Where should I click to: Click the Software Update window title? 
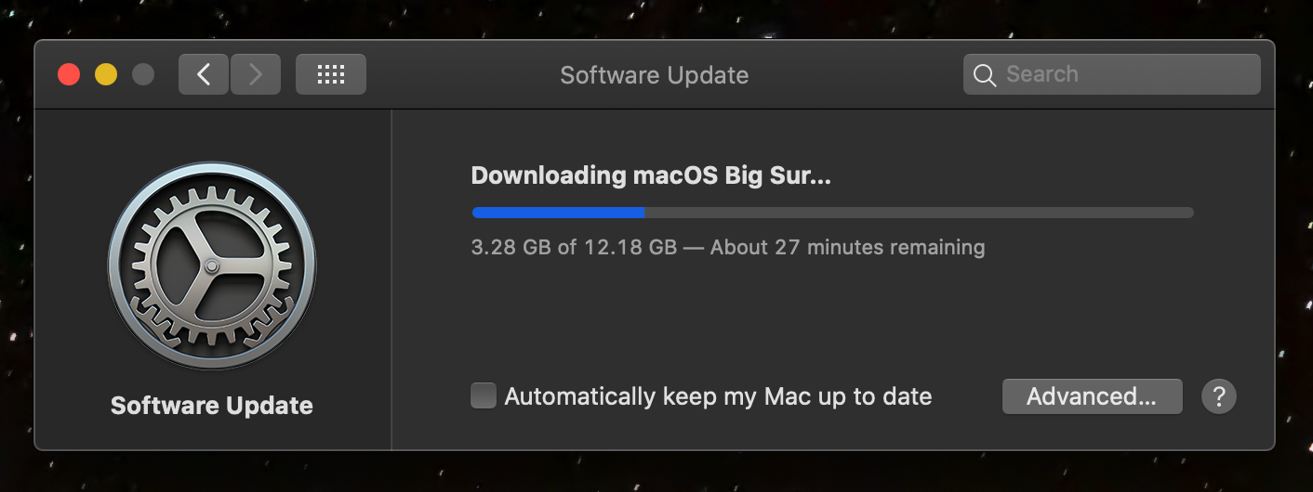pos(655,75)
